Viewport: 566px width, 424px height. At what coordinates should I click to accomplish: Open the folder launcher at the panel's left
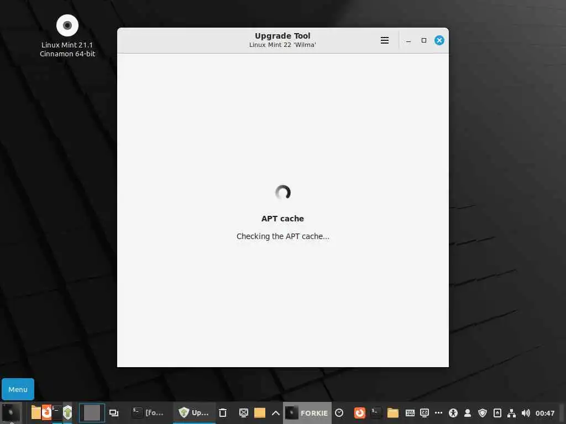tap(36, 412)
